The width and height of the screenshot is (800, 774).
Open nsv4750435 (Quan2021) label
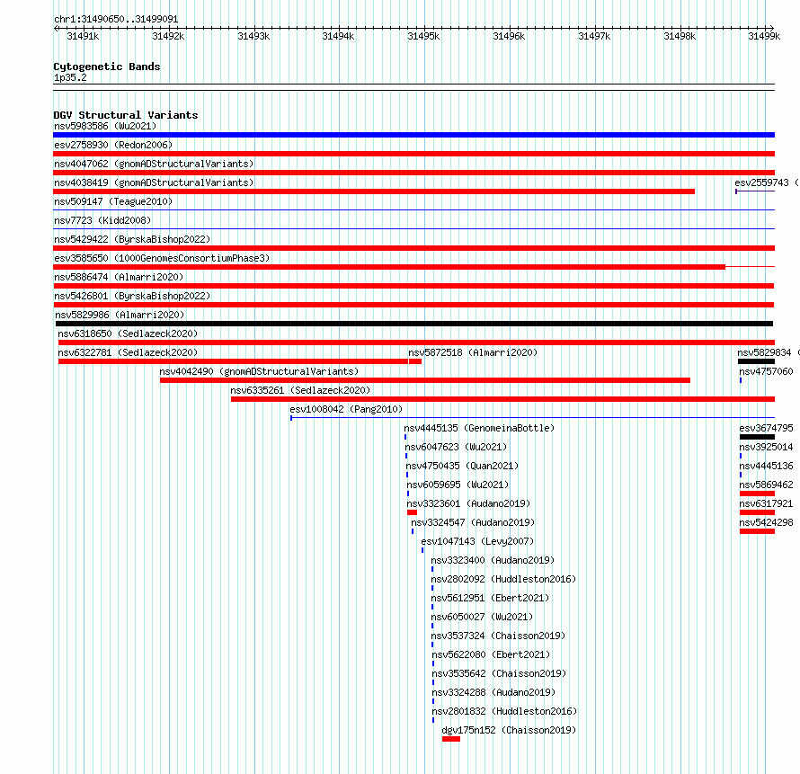click(x=462, y=466)
